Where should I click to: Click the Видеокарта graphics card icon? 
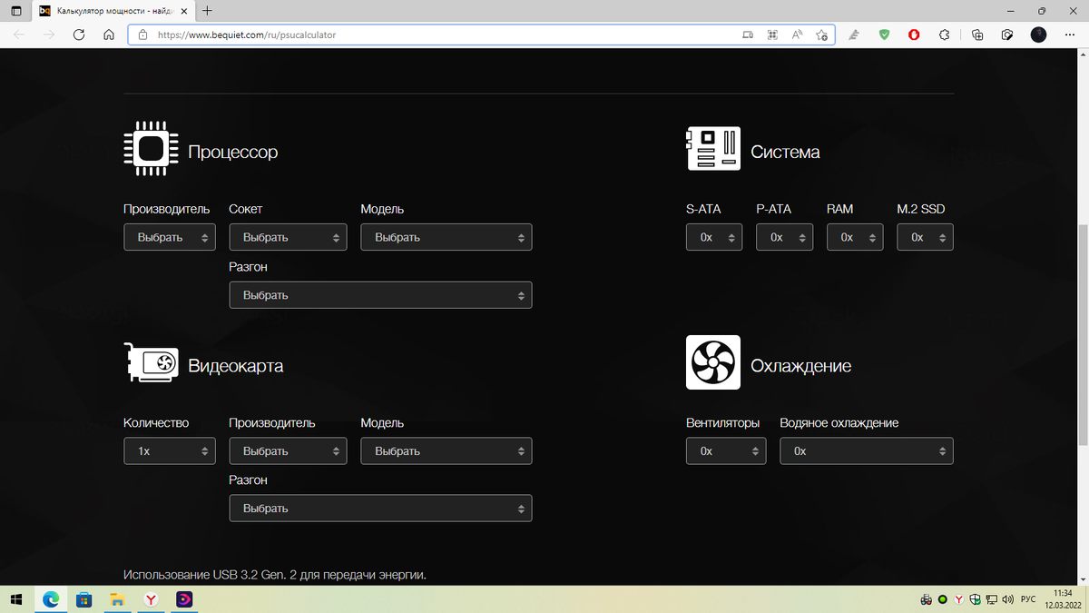151,363
